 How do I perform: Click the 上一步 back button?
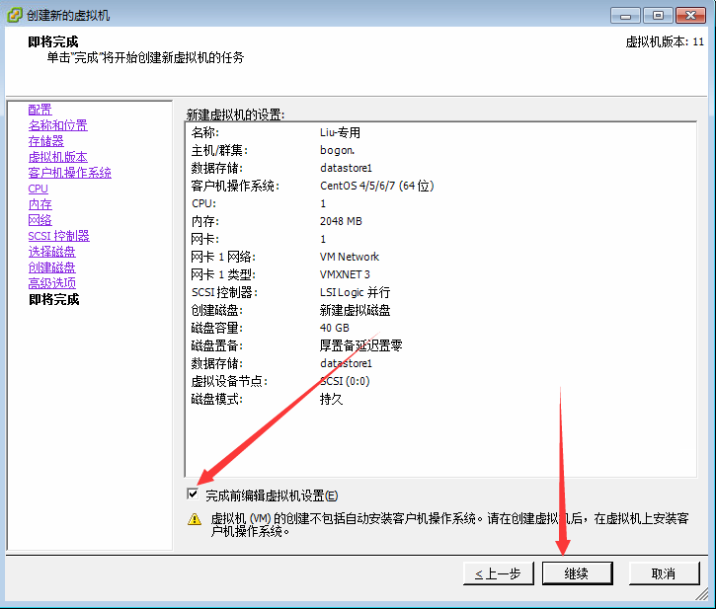pyautogui.click(x=498, y=573)
